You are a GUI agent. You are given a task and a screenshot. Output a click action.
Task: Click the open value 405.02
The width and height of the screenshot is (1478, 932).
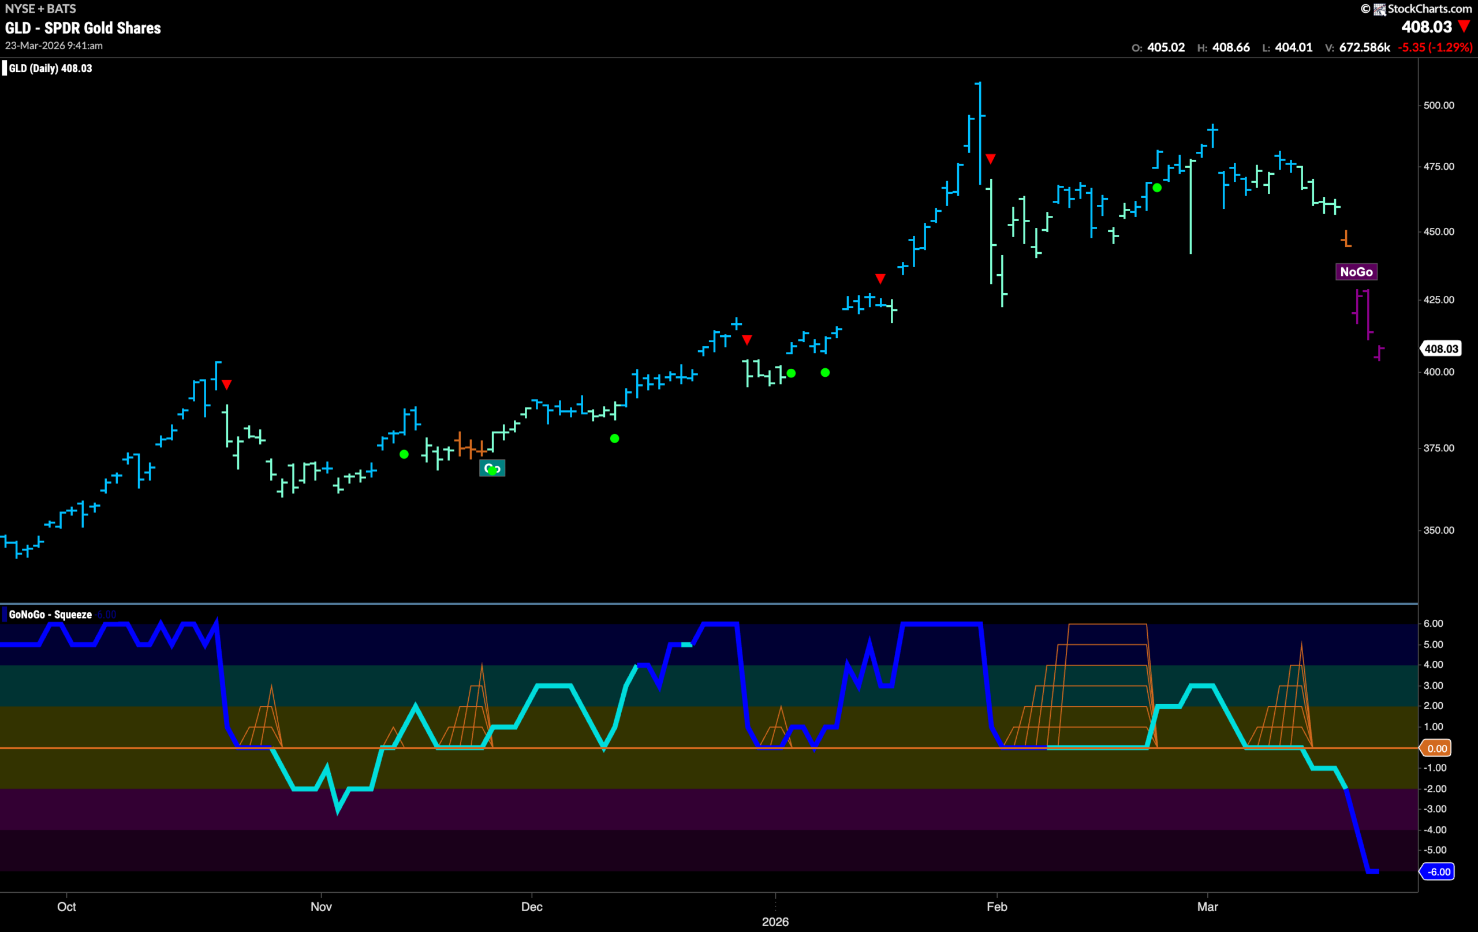tap(1166, 47)
